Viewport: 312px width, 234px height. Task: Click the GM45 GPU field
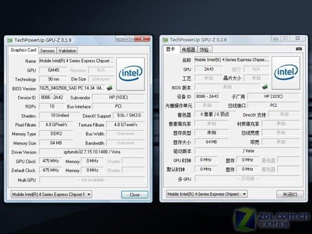click(x=53, y=70)
